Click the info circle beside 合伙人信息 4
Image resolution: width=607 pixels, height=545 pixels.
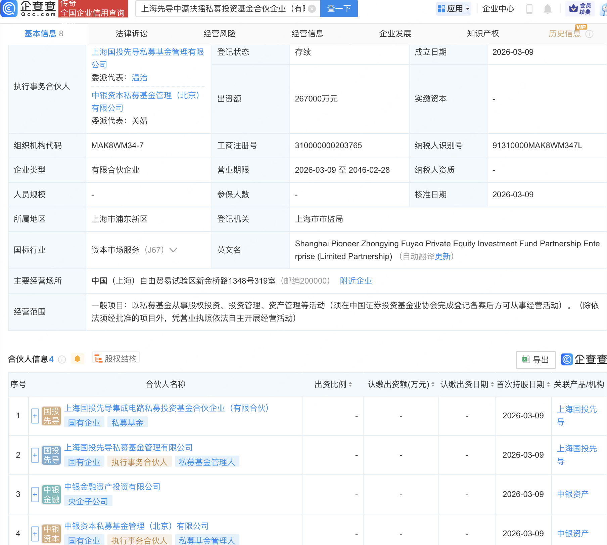pyautogui.click(x=62, y=360)
